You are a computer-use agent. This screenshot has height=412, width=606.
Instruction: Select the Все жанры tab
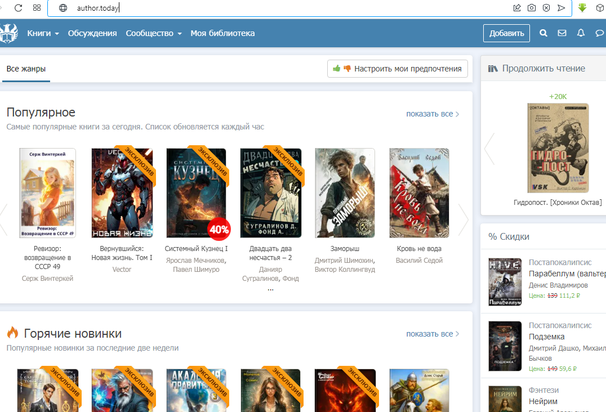26,69
